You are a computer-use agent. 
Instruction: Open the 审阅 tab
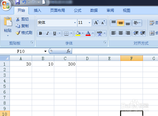point(110,11)
